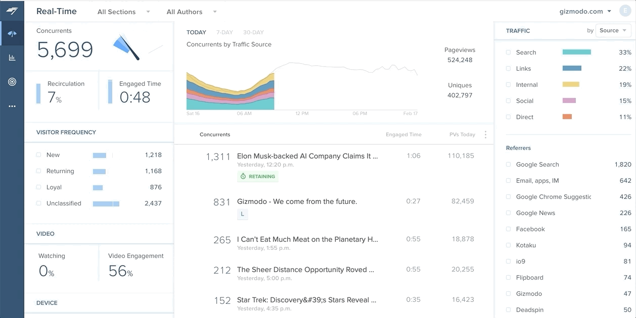Open the Elon Musk-backed AI Company article

click(307, 156)
